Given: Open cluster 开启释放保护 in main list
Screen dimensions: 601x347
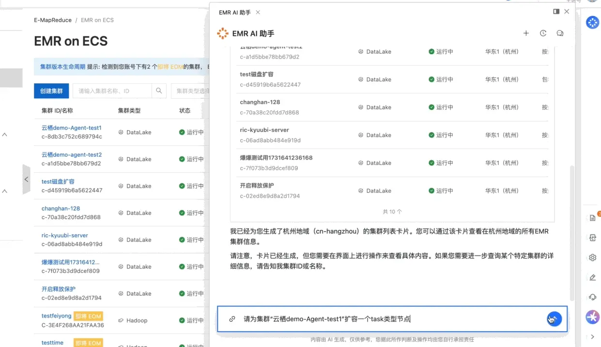Looking at the screenshot, I should click(59, 289).
